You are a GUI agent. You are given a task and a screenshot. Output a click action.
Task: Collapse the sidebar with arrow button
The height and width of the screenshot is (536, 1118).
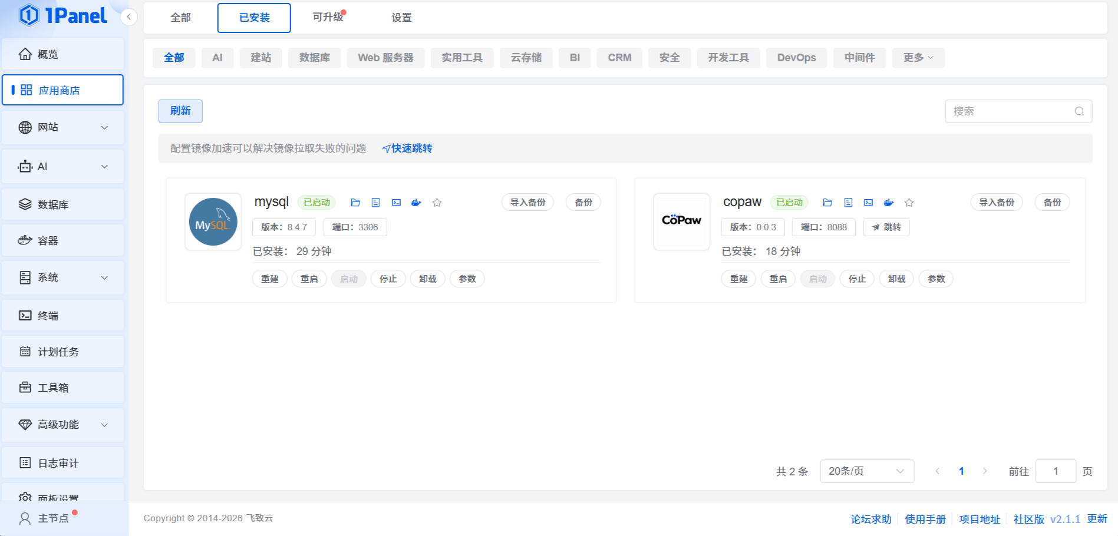click(x=128, y=17)
